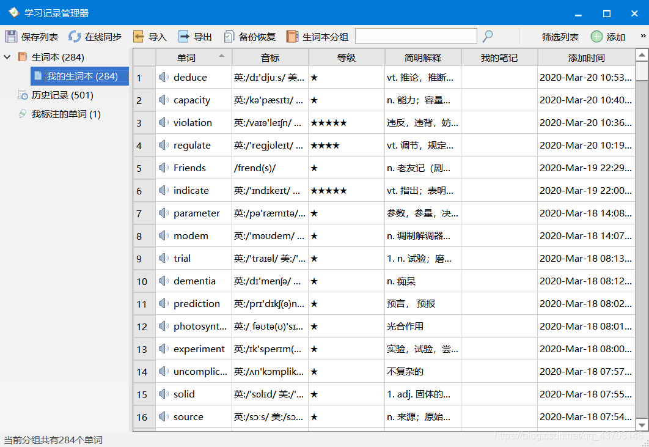This screenshot has width=649, height=447.
Task: Click row number 10 header
Action: click(144, 281)
